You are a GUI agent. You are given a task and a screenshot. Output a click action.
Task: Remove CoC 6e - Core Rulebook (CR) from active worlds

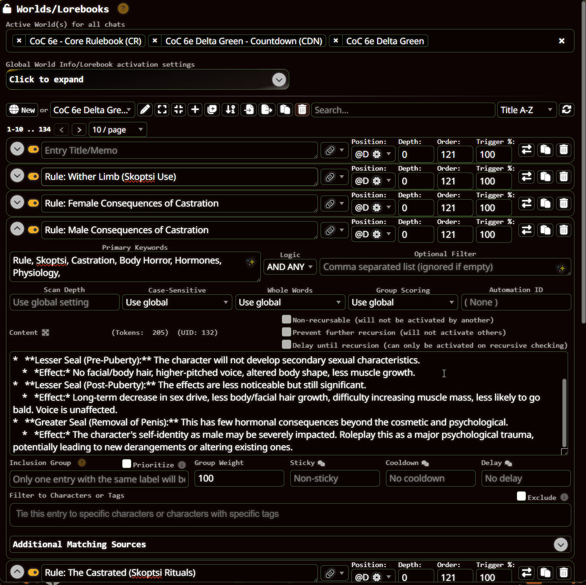[19, 40]
